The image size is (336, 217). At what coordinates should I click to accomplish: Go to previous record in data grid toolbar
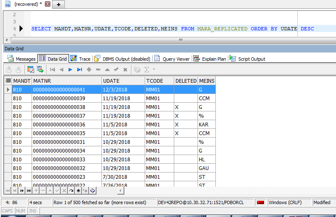tap(62, 69)
